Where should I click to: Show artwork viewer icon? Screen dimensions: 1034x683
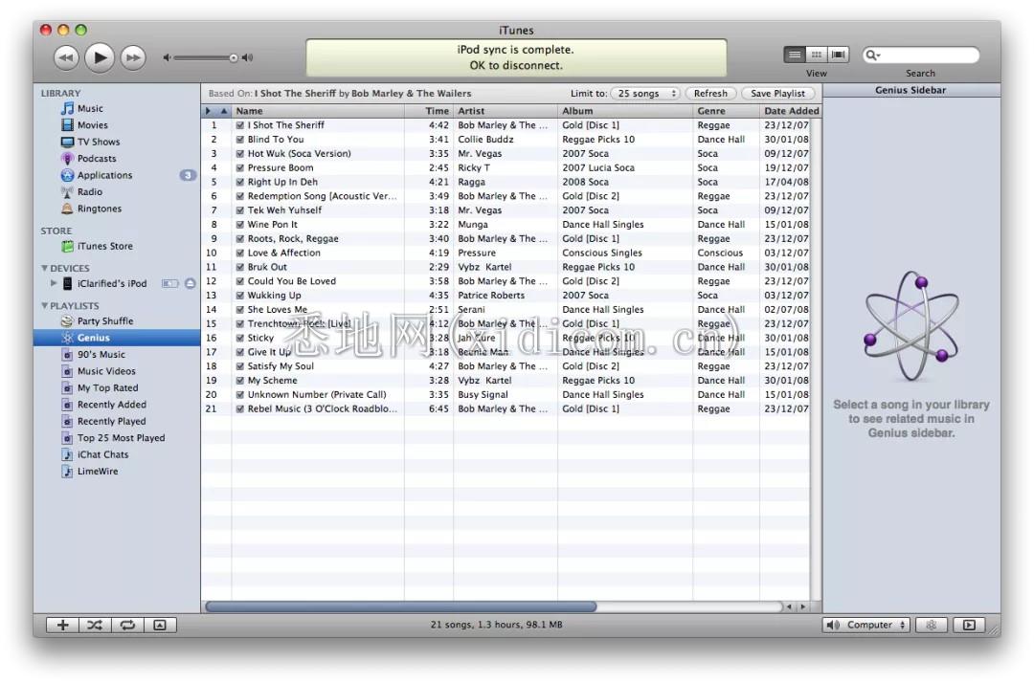click(160, 626)
